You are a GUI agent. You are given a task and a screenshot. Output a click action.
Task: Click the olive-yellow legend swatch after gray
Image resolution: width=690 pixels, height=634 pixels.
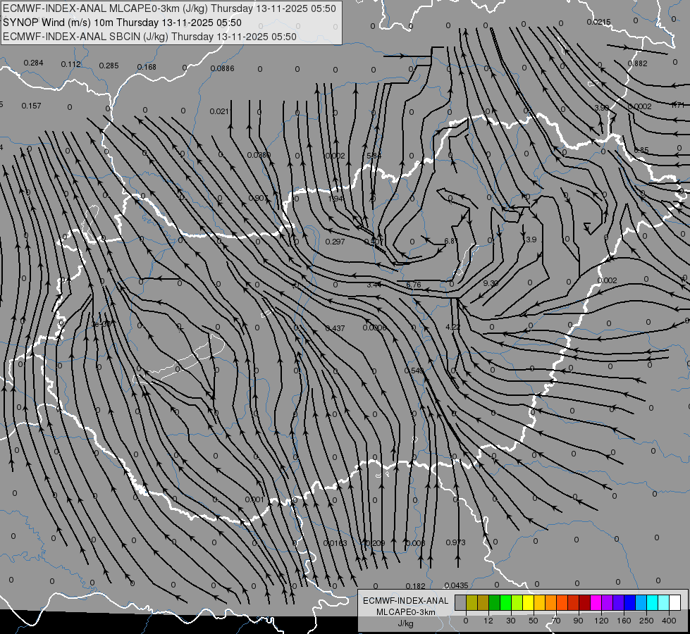(472, 602)
